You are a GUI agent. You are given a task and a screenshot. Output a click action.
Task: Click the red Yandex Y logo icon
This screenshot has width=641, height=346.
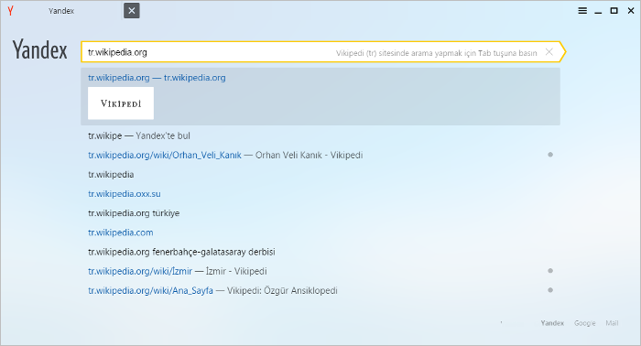point(11,11)
